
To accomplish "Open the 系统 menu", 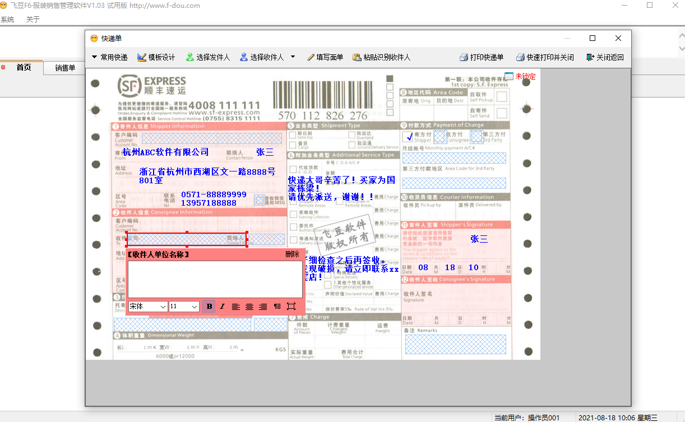I will [7, 20].
